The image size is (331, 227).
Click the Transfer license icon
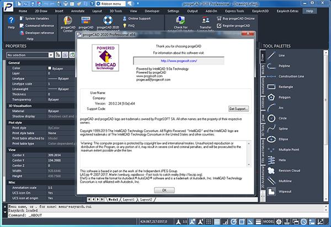pyautogui.click(x=205, y=23)
